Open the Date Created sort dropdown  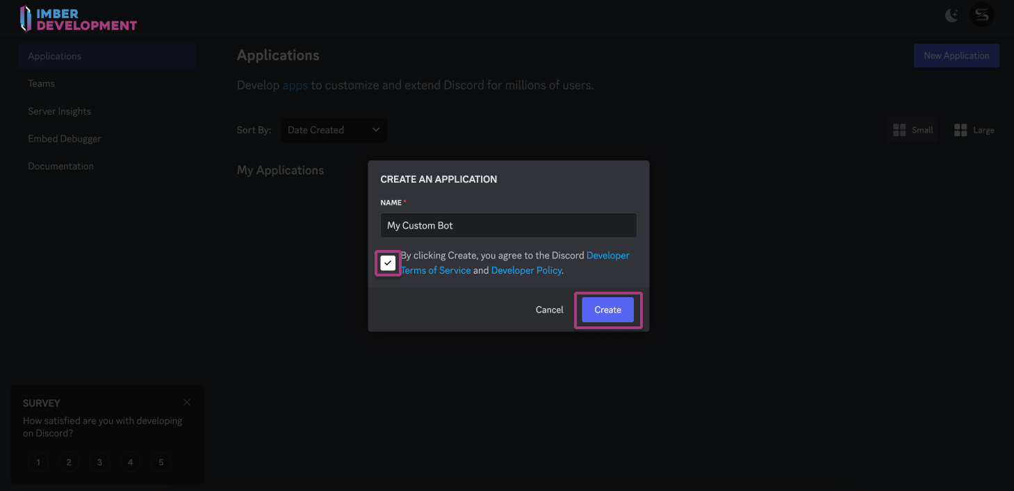click(x=334, y=130)
